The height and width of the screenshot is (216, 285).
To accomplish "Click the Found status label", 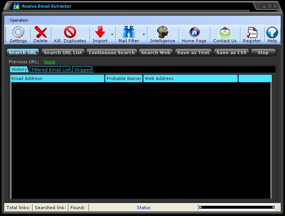I will tap(78, 208).
